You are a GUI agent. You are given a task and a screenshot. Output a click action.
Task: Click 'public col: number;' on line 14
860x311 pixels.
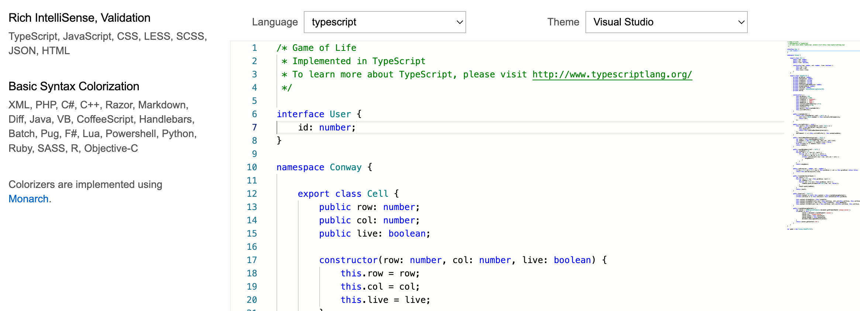(x=369, y=220)
